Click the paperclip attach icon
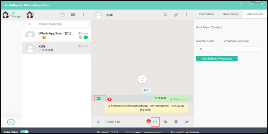 coord(176,15)
